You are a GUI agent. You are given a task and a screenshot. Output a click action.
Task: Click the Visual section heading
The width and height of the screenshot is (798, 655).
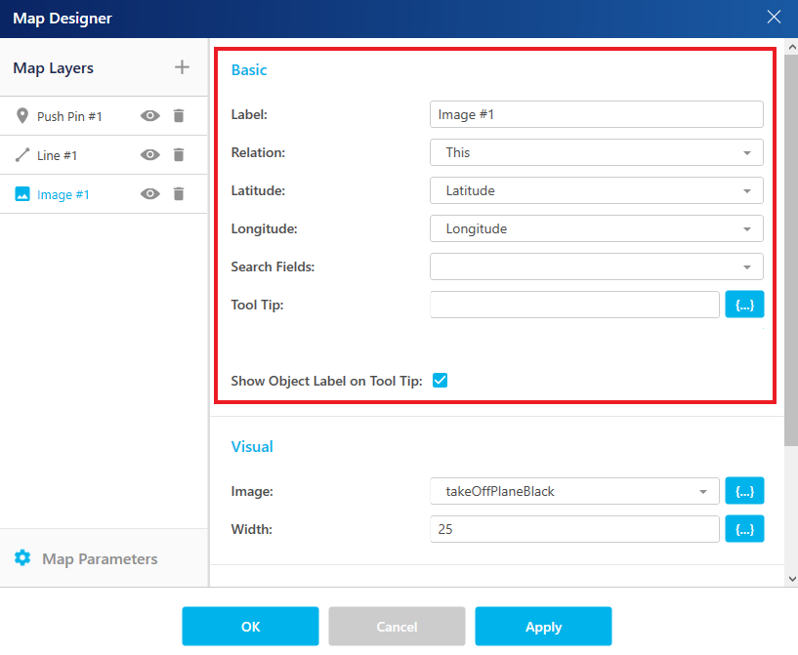(252, 446)
